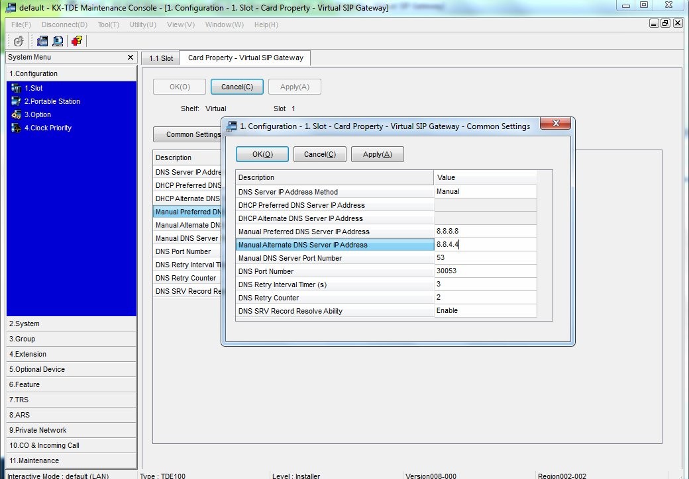The width and height of the screenshot is (689, 479).
Task: Click the 1.Slot icon in System Menu
Action: (17, 88)
